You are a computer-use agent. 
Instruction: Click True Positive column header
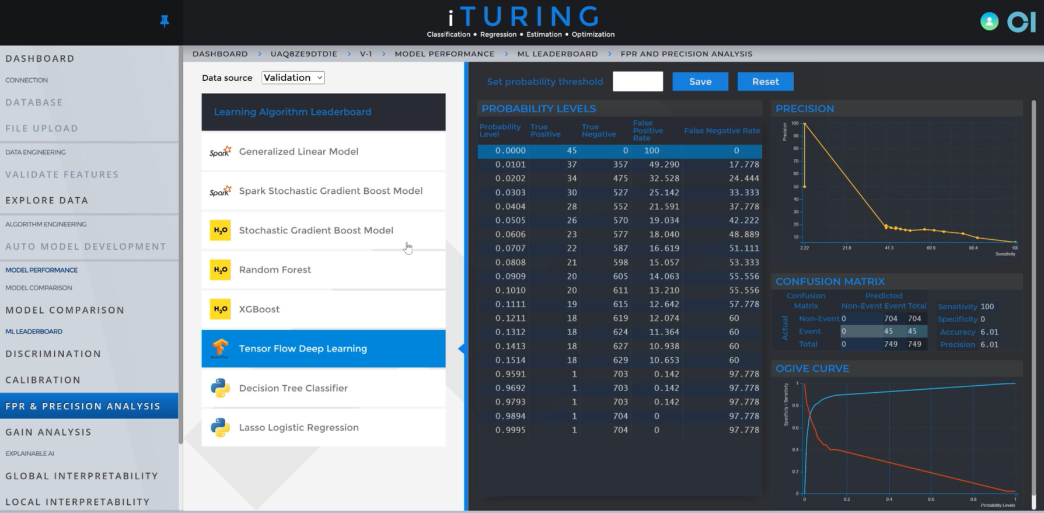(x=545, y=130)
